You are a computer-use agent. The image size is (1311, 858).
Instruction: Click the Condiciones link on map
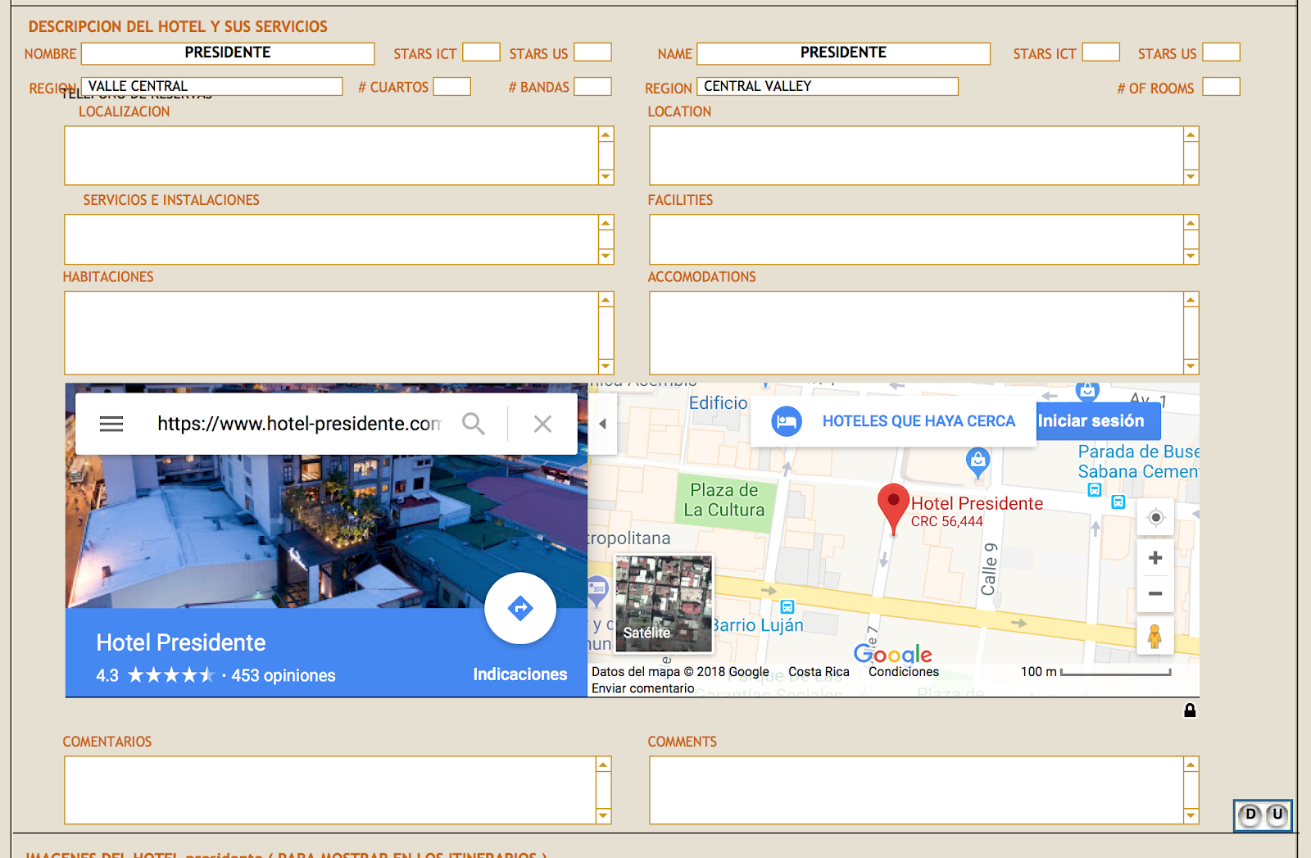[x=904, y=672]
